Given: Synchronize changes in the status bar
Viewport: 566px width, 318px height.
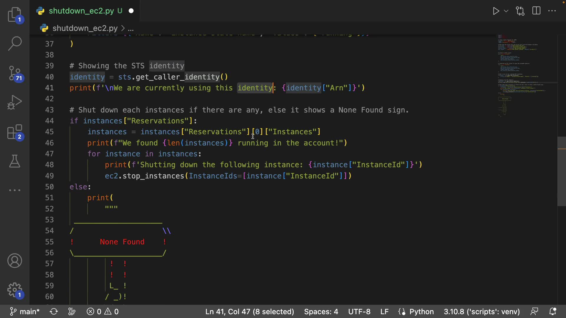Looking at the screenshot, I should click(54, 312).
